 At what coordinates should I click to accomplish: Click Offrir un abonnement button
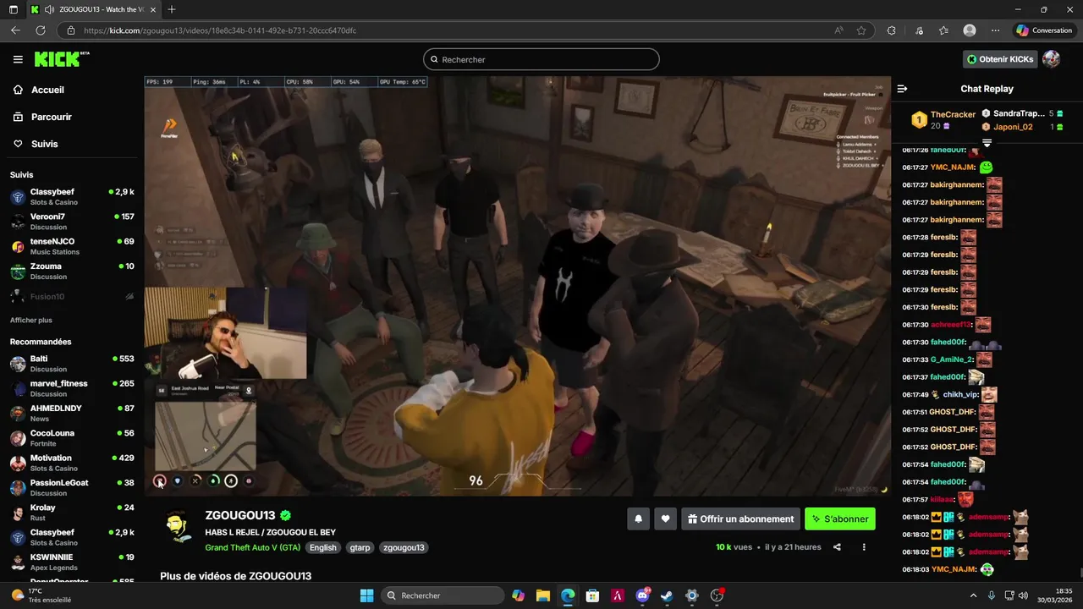click(x=740, y=519)
